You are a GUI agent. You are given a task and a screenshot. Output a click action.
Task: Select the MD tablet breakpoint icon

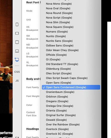pyautogui.click(x=17, y=42)
